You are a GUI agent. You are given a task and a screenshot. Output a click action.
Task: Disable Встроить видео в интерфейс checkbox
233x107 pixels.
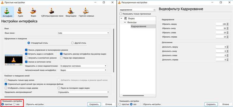point(26,54)
